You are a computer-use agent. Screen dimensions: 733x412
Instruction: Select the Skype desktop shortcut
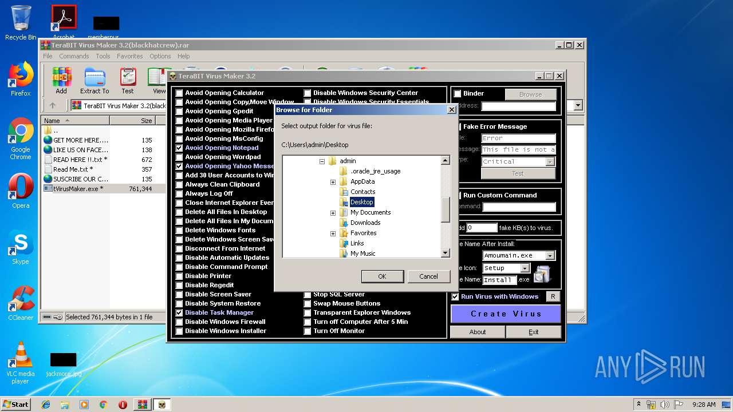click(x=21, y=247)
